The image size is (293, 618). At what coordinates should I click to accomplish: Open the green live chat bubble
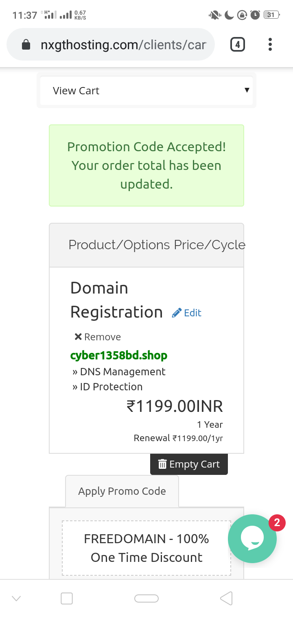point(252,539)
